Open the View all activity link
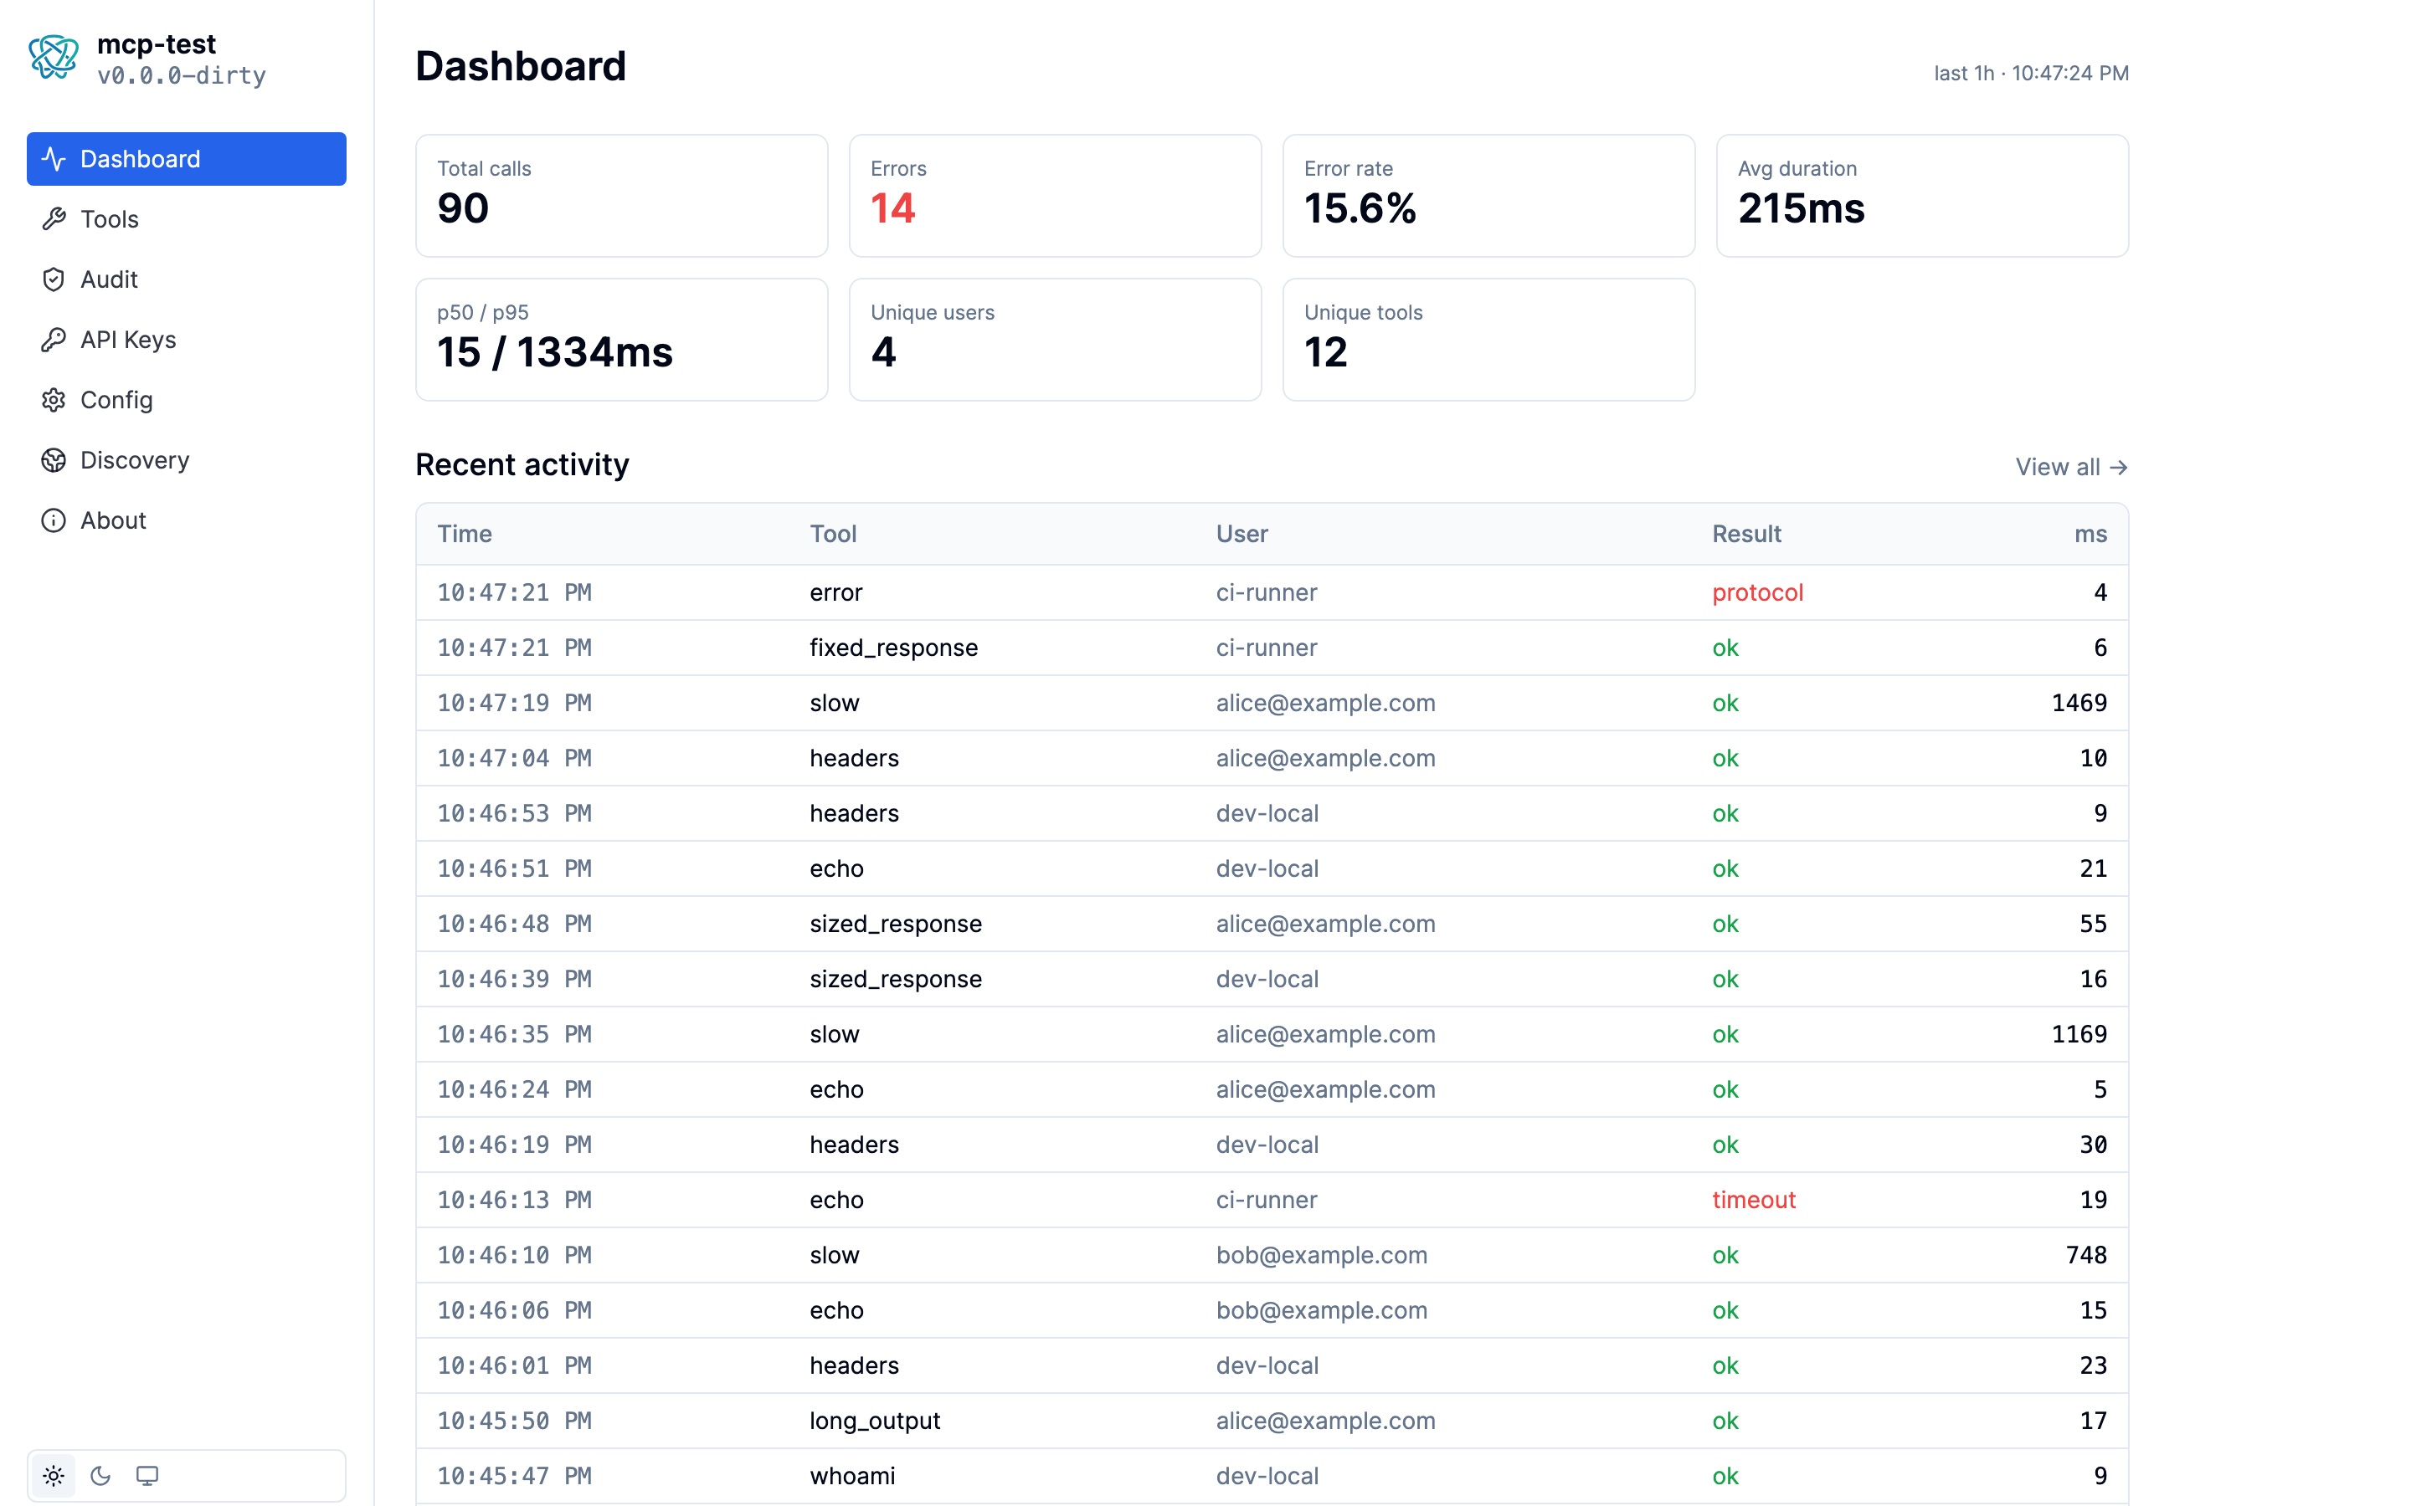Image resolution: width=2411 pixels, height=1506 pixels. click(x=2071, y=466)
